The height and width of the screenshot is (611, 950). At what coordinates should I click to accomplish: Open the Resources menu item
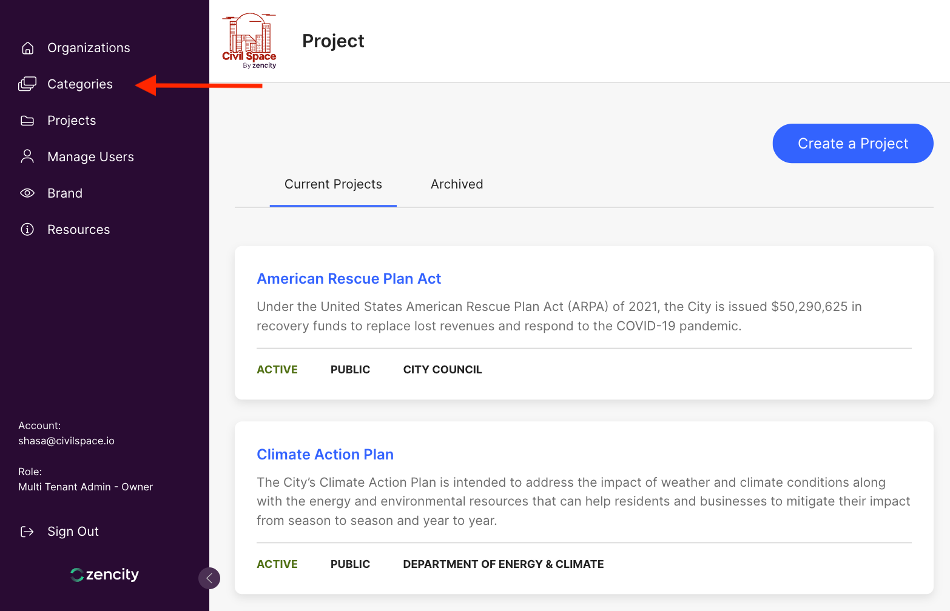point(79,230)
